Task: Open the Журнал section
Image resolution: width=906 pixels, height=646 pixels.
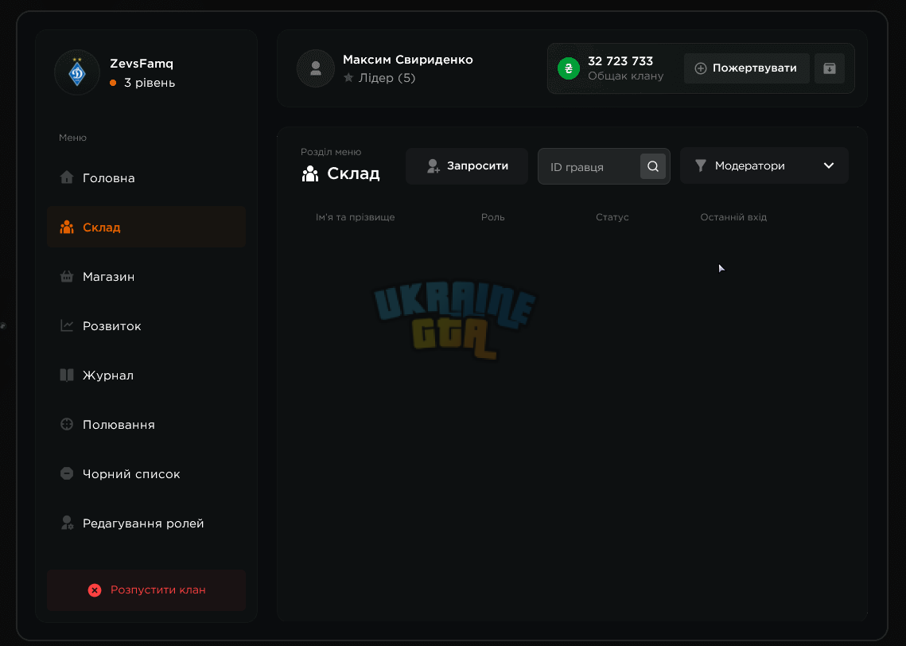Action: pyautogui.click(x=146, y=375)
